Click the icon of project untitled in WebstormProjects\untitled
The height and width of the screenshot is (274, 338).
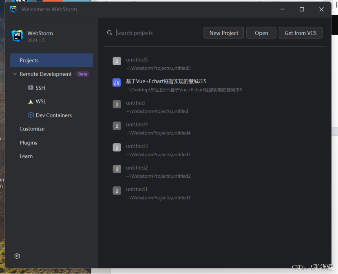117,104
